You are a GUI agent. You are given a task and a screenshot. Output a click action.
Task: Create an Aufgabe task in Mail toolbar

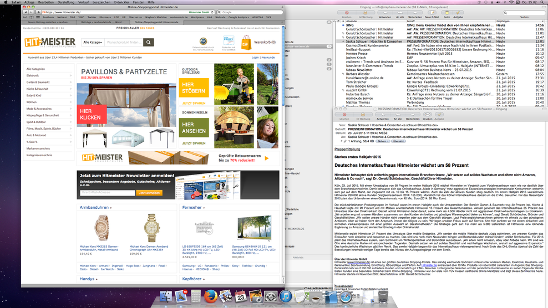pos(458,13)
